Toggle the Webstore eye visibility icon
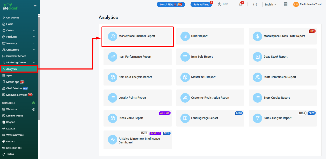 (34, 109)
